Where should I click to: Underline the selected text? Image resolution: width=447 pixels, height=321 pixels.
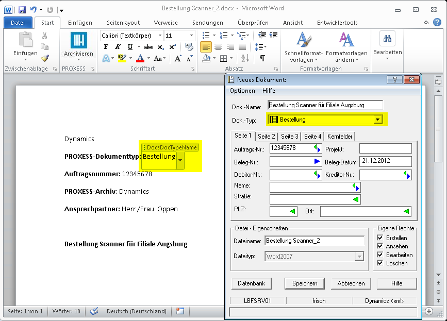point(130,47)
